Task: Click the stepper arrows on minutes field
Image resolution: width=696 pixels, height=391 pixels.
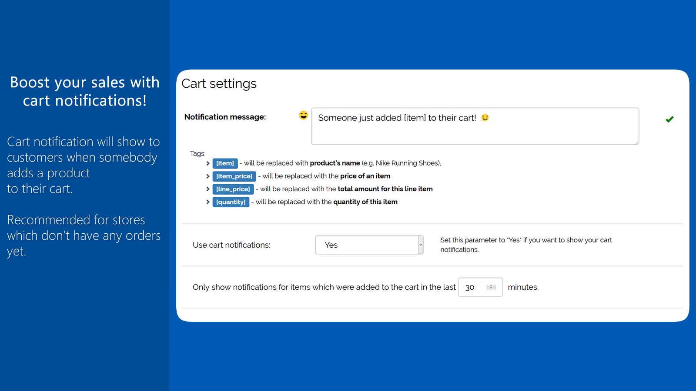Action: [492, 287]
